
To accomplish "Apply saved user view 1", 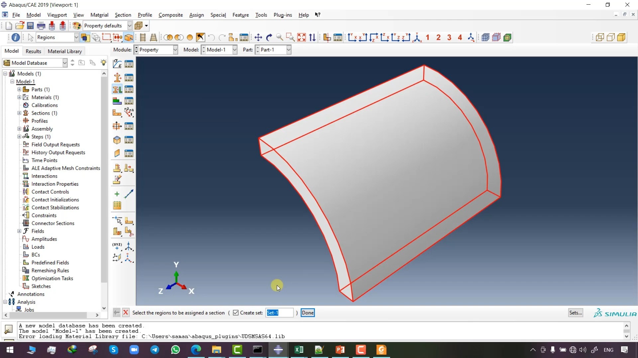I will (x=428, y=37).
